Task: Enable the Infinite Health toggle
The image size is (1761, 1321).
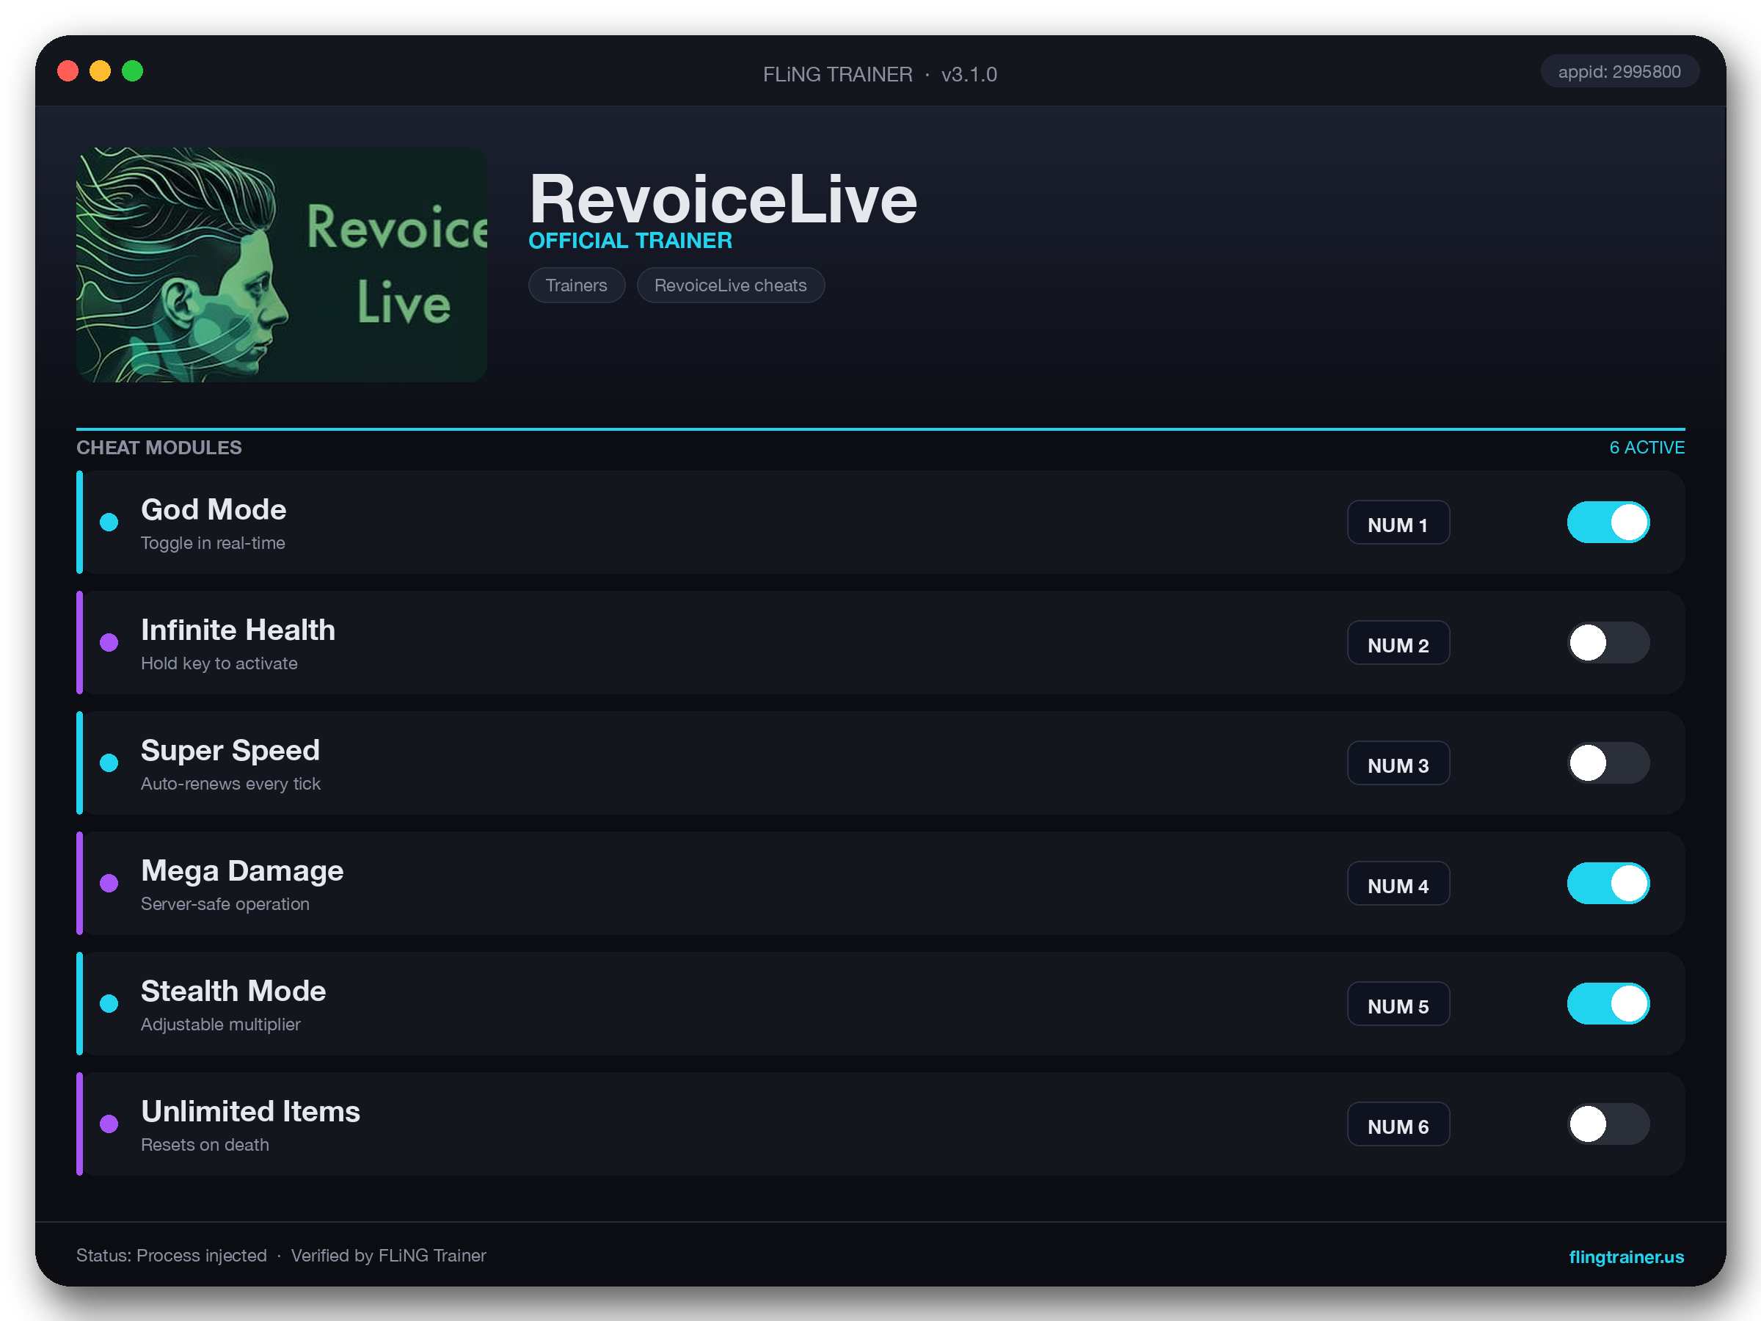Action: [x=1608, y=643]
